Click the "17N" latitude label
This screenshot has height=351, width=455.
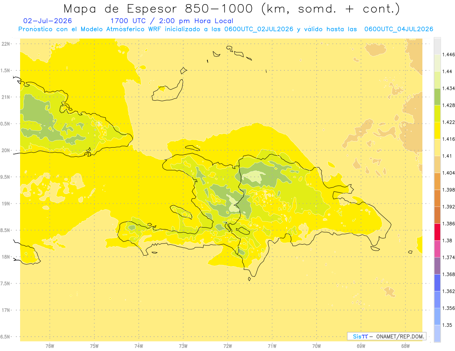[6, 310]
